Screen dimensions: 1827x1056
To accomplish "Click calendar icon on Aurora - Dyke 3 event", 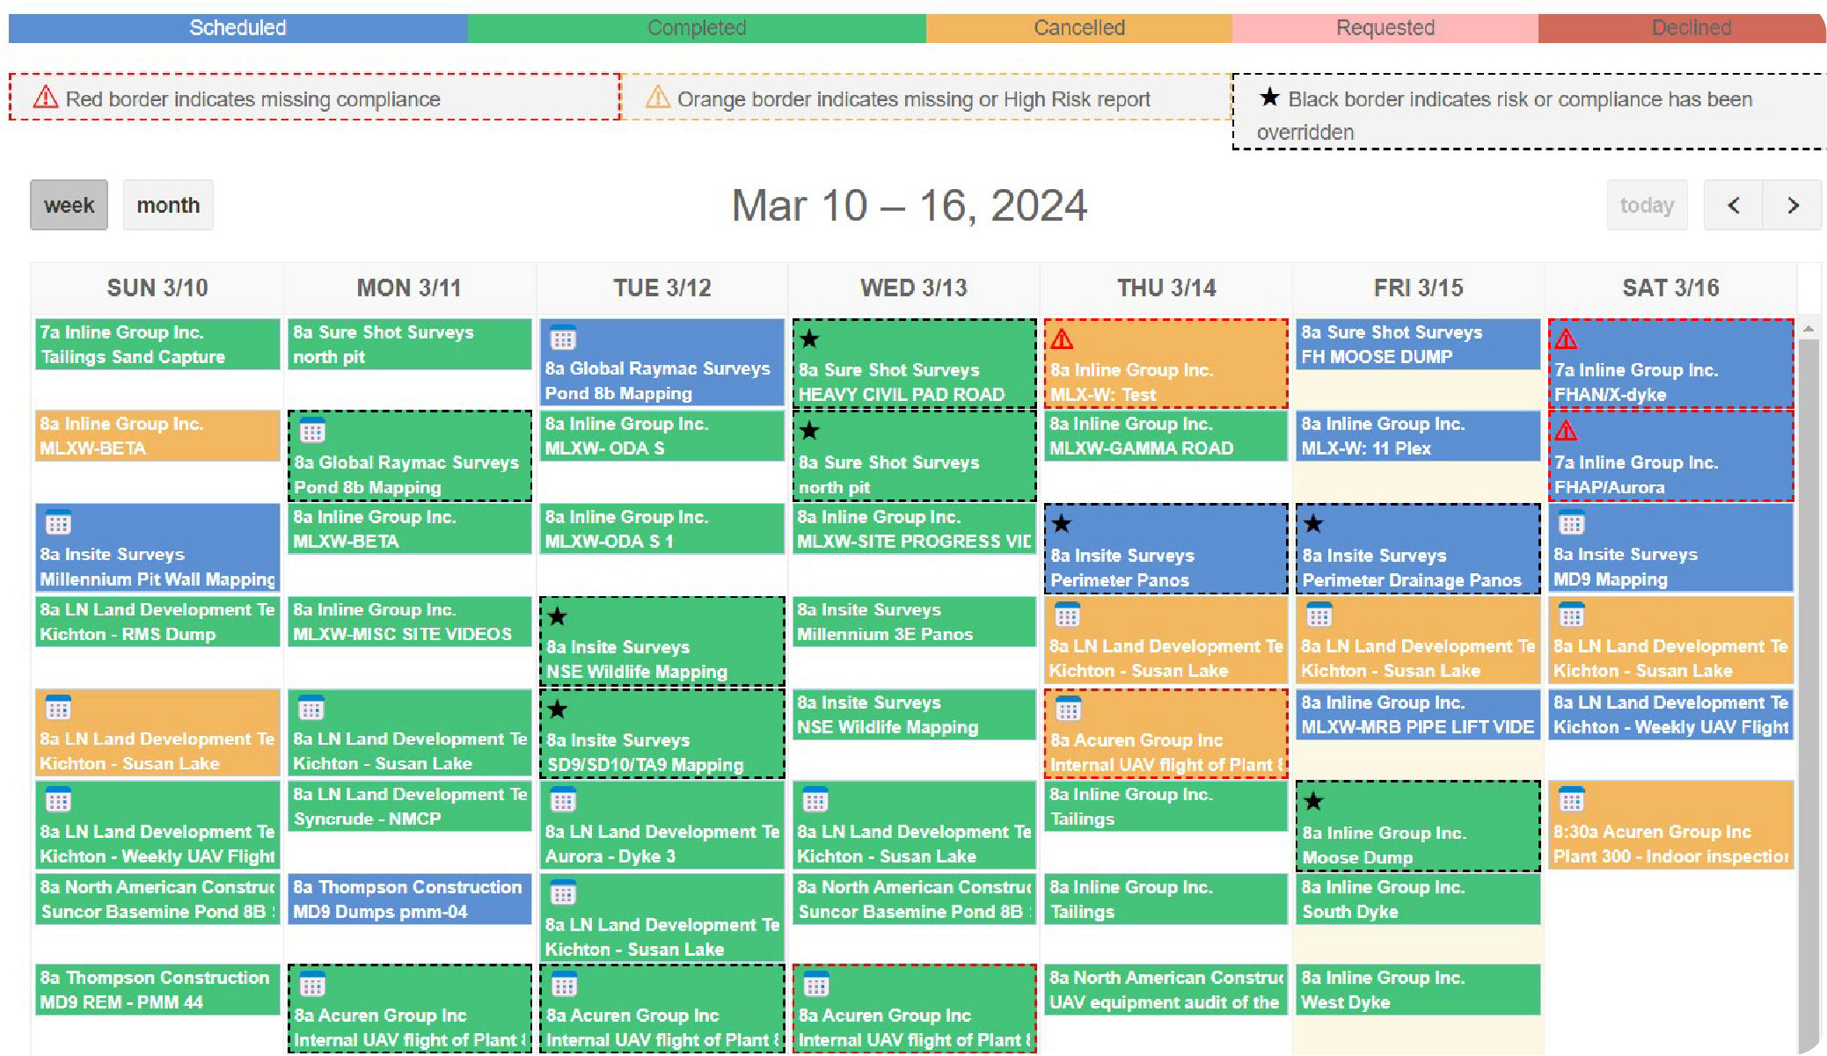I will 563,800.
